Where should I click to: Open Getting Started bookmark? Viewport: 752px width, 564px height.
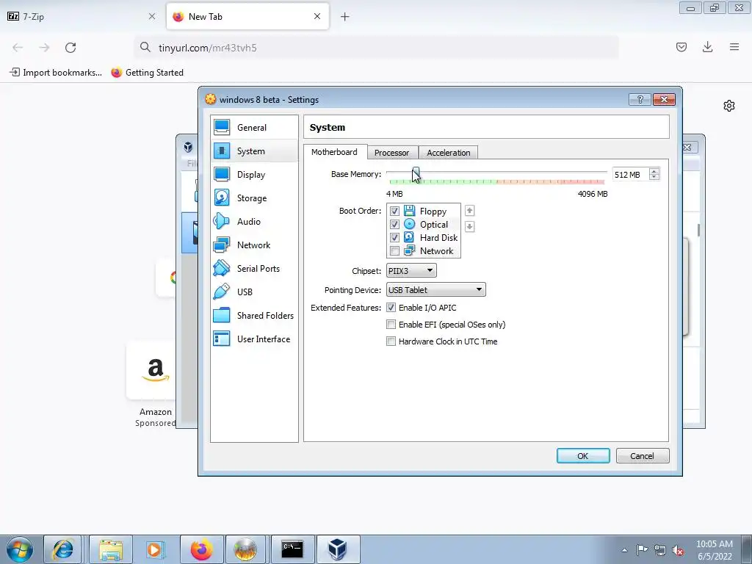147,73
